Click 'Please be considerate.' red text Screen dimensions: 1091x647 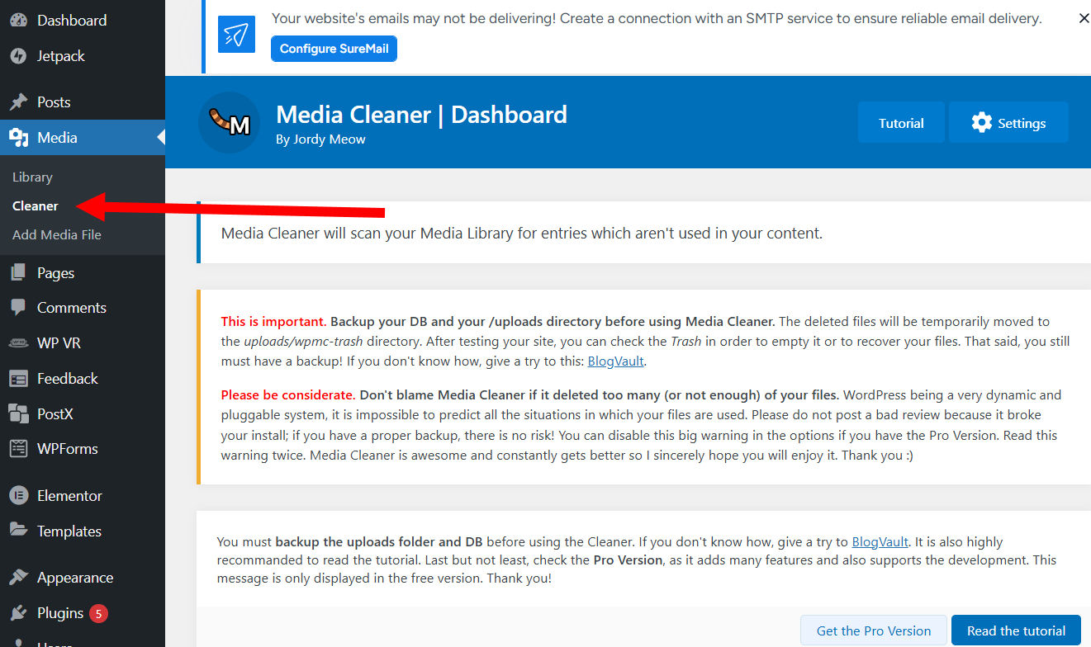pos(288,394)
